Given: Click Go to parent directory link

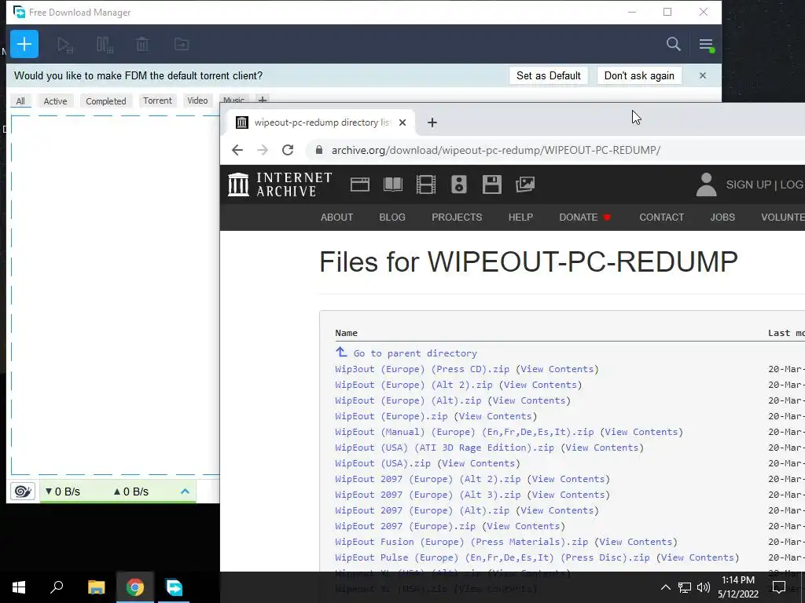Looking at the screenshot, I should click(x=415, y=353).
